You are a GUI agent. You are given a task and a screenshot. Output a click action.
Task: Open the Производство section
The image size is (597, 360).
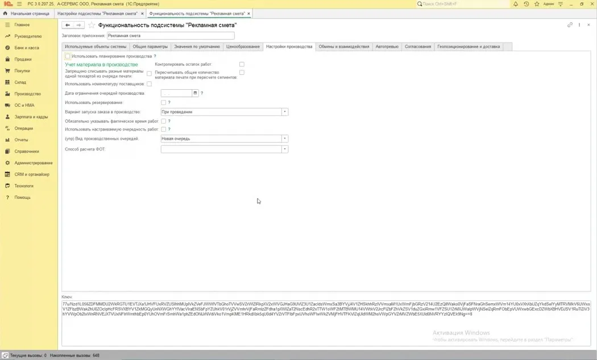click(x=29, y=94)
